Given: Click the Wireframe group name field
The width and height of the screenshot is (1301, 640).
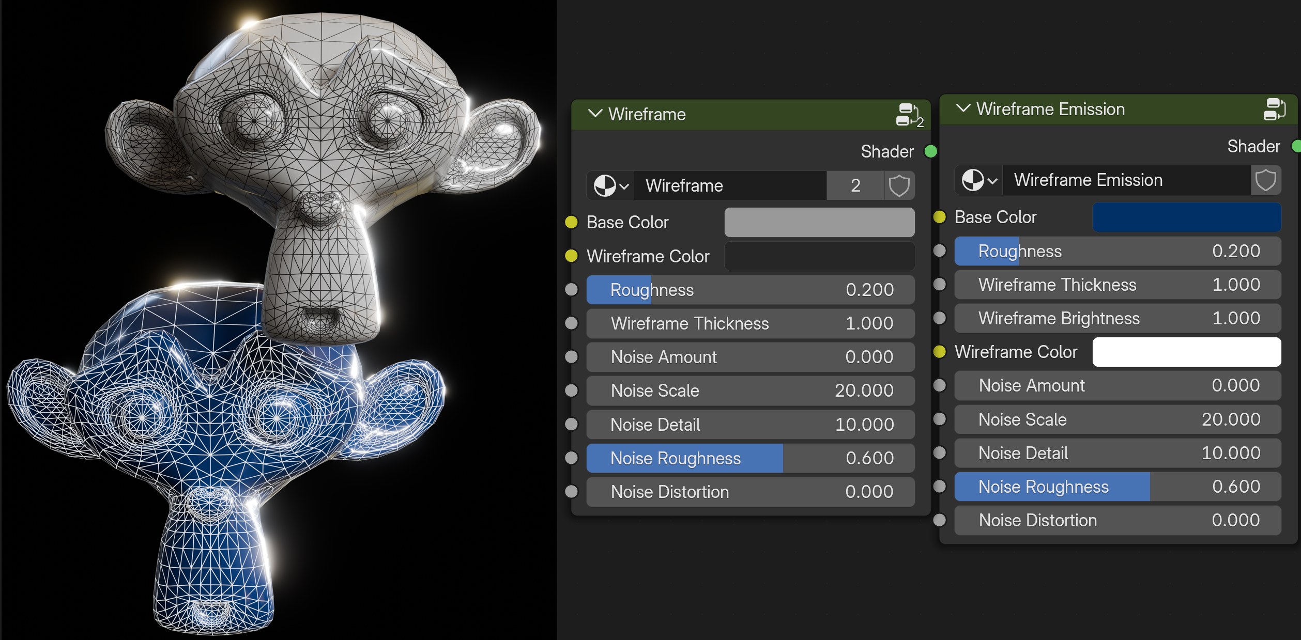Looking at the screenshot, I should click(x=730, y=185).
